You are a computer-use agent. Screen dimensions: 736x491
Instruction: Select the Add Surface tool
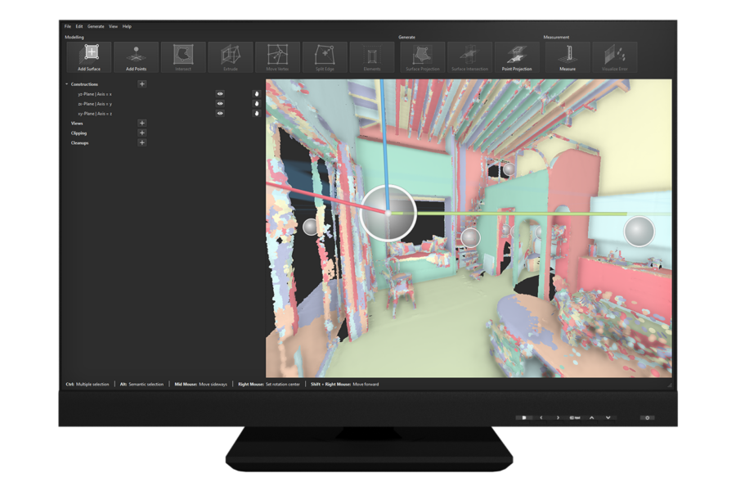tap(89, 57)
